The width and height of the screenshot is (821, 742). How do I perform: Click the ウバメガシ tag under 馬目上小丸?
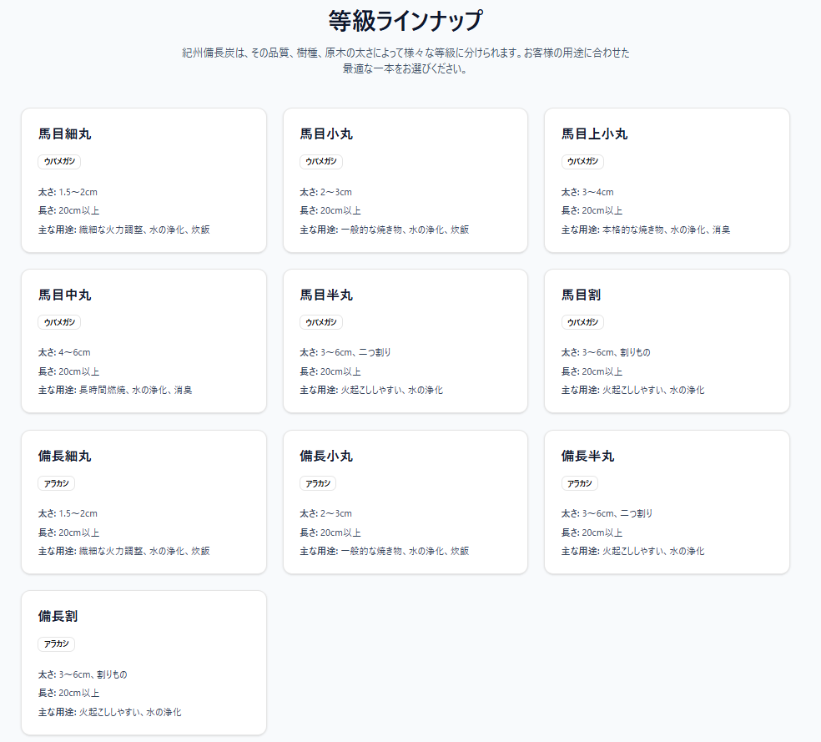click(x=582, y=162)
